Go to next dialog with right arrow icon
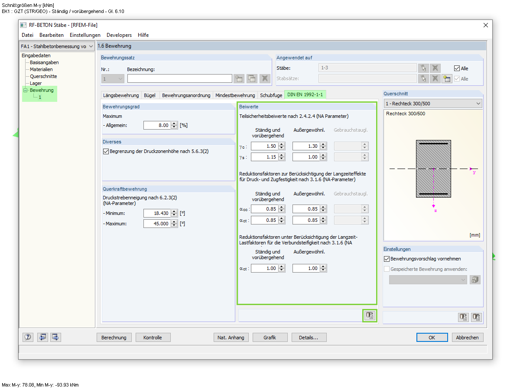This screenshot has width=520, height=390. click(55, 337)
